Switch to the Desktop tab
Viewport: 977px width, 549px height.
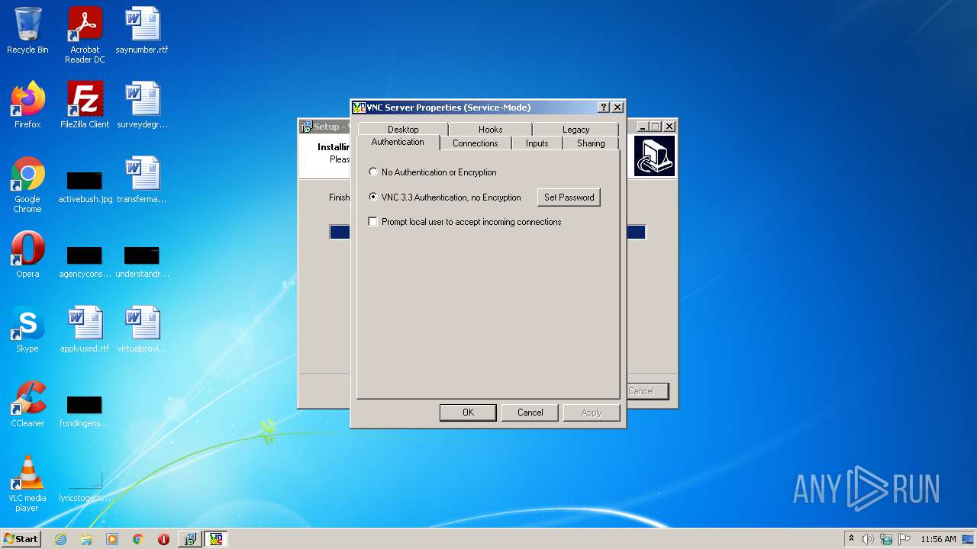point(403,130)
